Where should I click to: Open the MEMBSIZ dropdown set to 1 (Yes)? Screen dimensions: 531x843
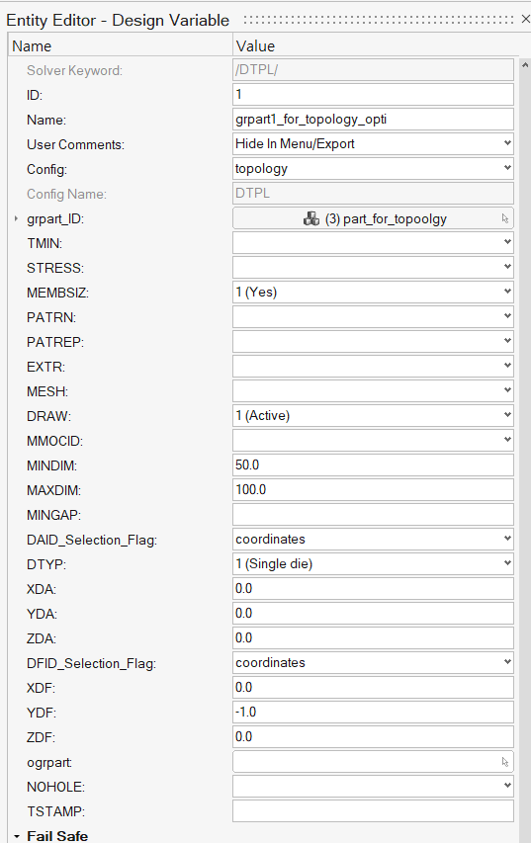(373, 293)
